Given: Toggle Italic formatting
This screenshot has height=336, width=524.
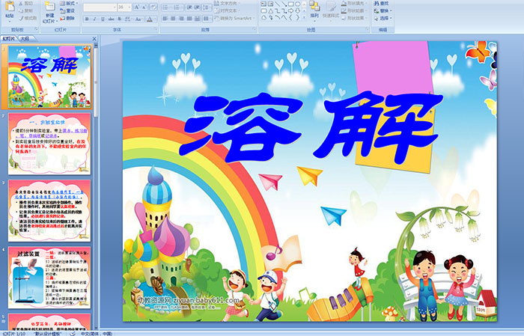Looking at the screenshot, I should [94, 19].
